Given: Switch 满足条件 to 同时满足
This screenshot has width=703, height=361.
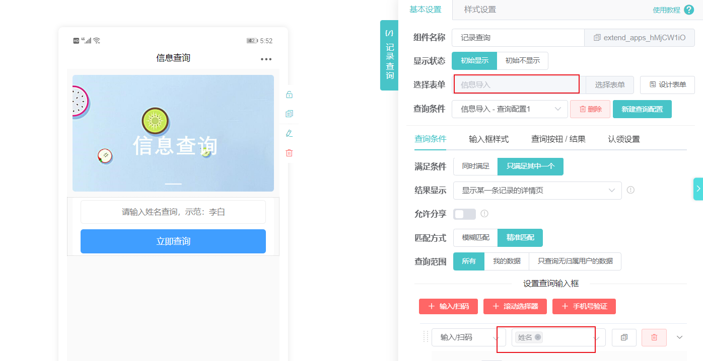Looking at the screenshot, I should tap(475, 166).
